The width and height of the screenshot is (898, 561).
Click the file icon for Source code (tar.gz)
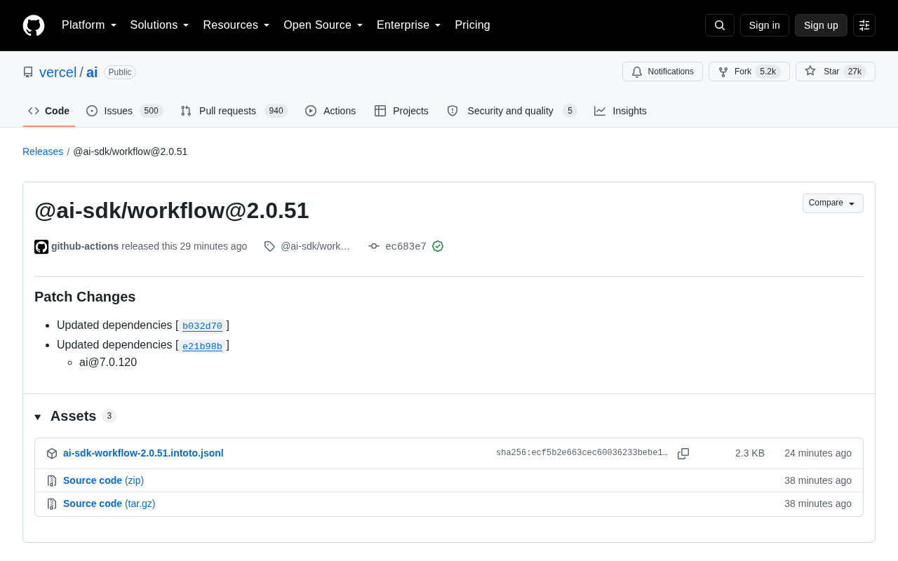(x=52, y=504)
